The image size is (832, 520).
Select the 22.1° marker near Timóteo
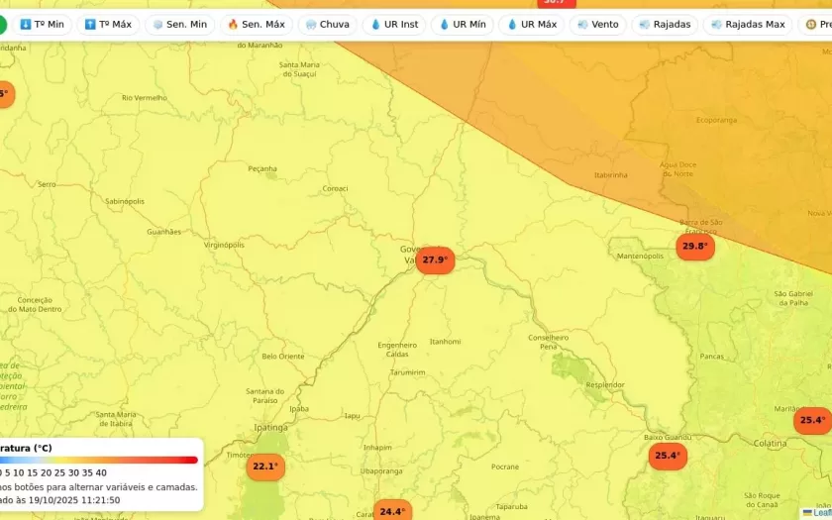point(264,467)
